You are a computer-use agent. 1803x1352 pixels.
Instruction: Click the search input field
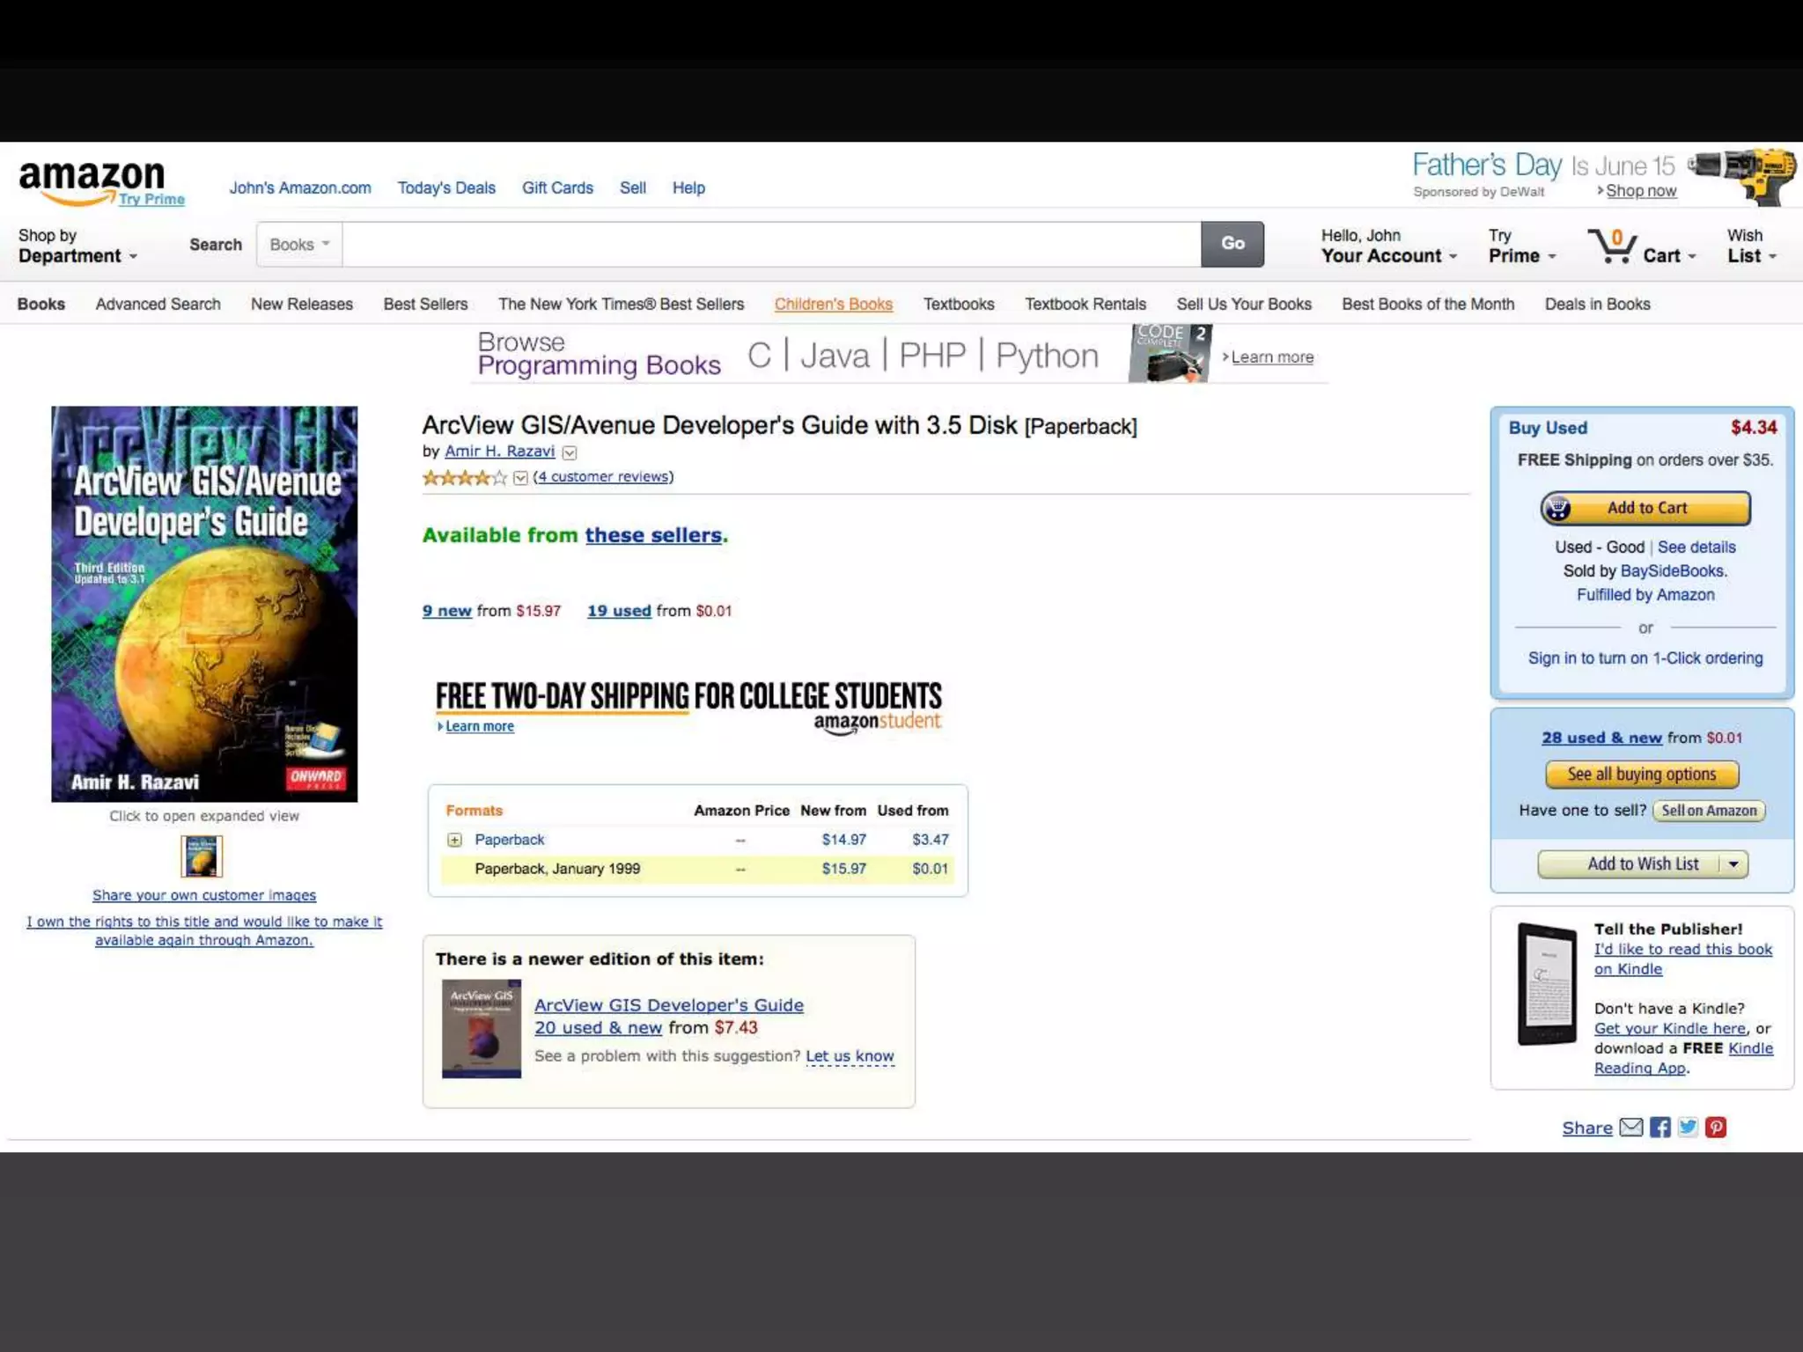click(x=770, y=245)
